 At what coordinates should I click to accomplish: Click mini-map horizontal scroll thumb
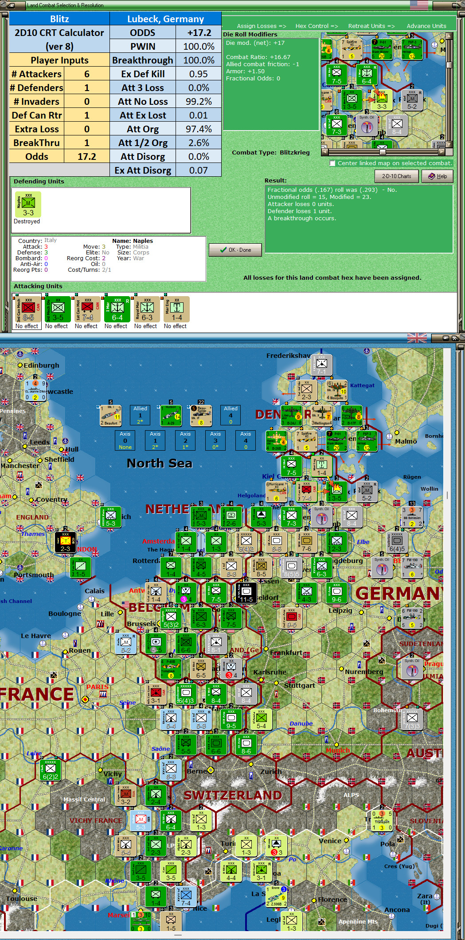tap(382, 151)
